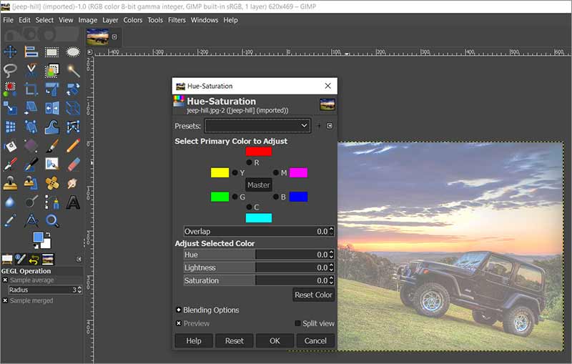Select the Foreground Select tool
Viewport: 572px width, 364px height.
[x=51, y=70]
